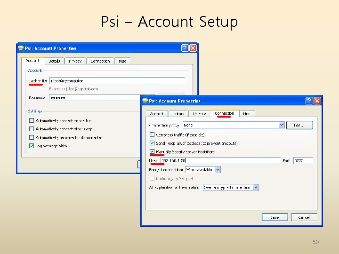Click the Save button
The width and height of the screenshot is (339, 254).
pos(275,217)
